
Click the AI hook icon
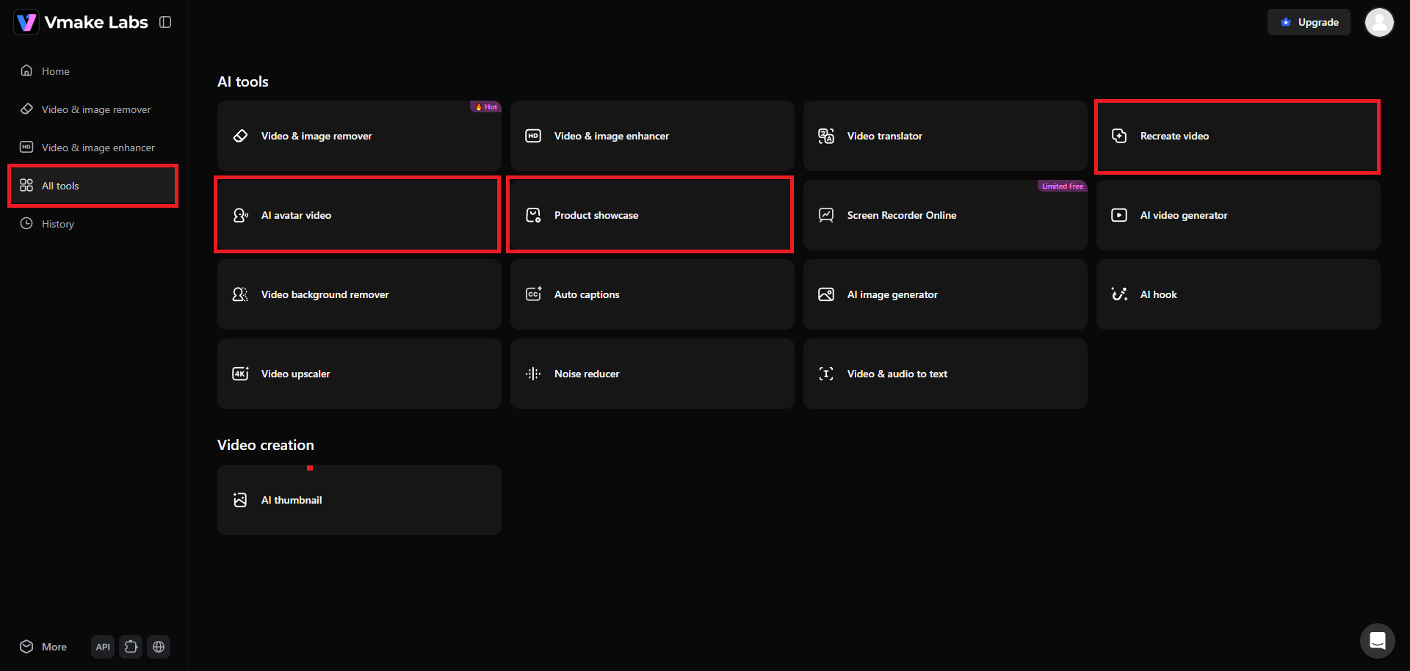coord(1119,294)
